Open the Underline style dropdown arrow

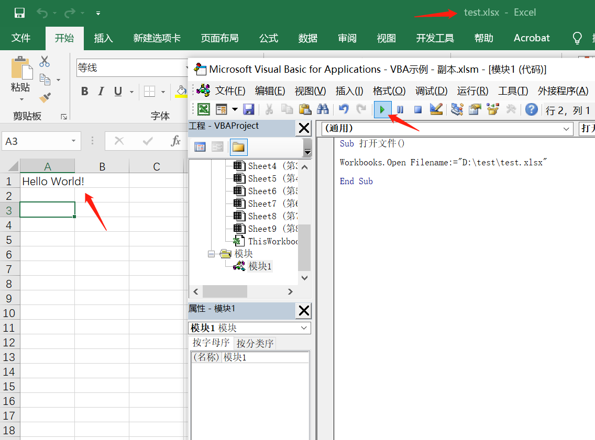131,92
